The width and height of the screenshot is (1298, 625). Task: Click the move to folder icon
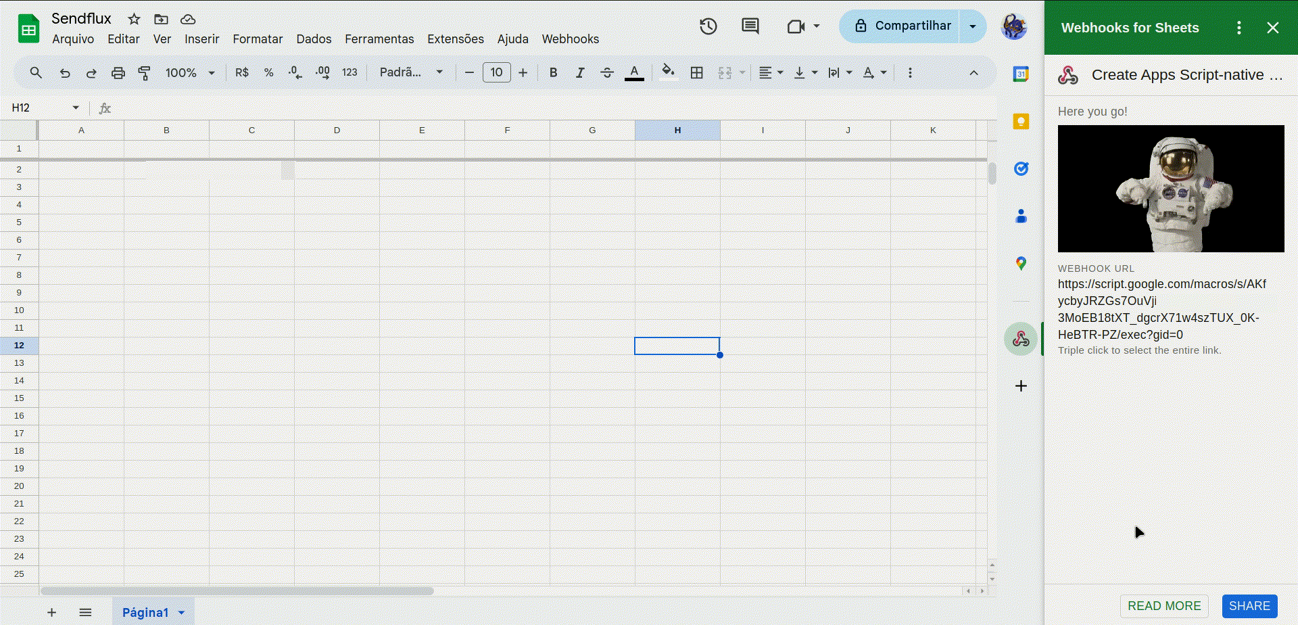161,19
